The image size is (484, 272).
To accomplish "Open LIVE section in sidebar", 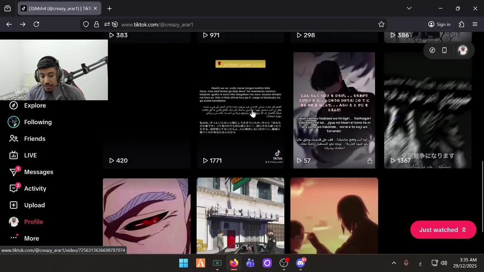I will pos(29,155).
